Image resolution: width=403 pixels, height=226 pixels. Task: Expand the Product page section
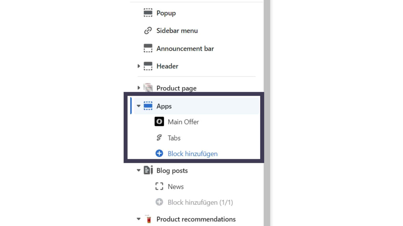[x=139, y=88]
